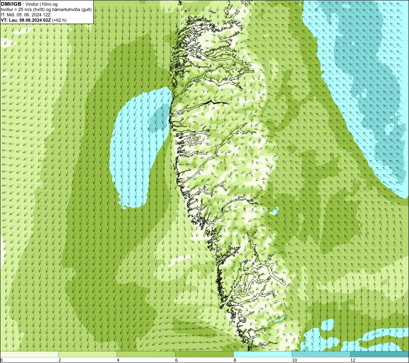The height and width of the screenshot is (363, 409).
Task: Click the legend scale label '10'
Action: [x=294, y=360]
